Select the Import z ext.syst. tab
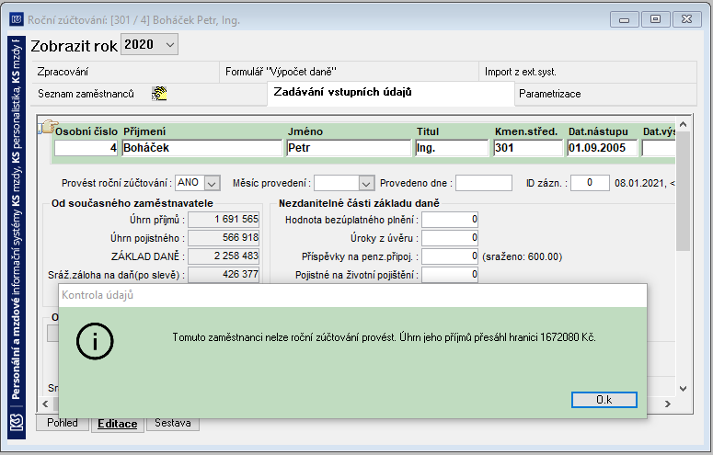Viewport: 713px width, 455px height. pos(588,72)
